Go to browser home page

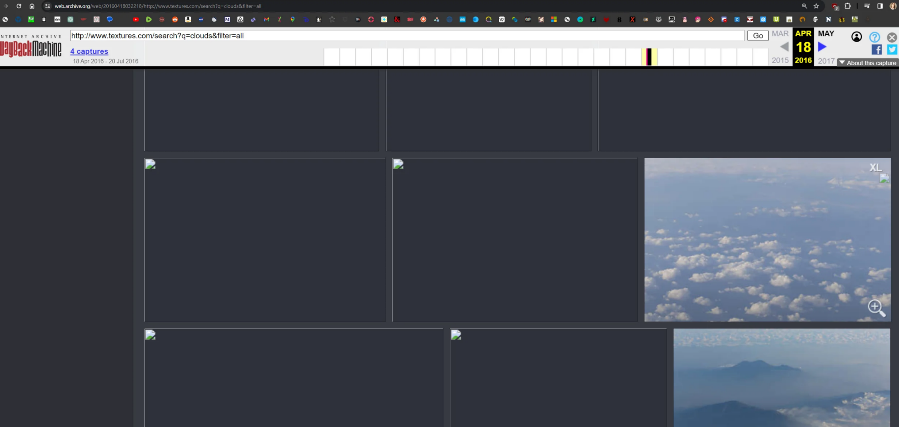pos(32,6)
